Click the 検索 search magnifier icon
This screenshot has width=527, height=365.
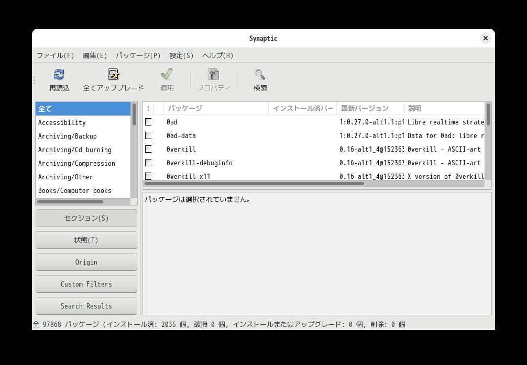[260, 74]
